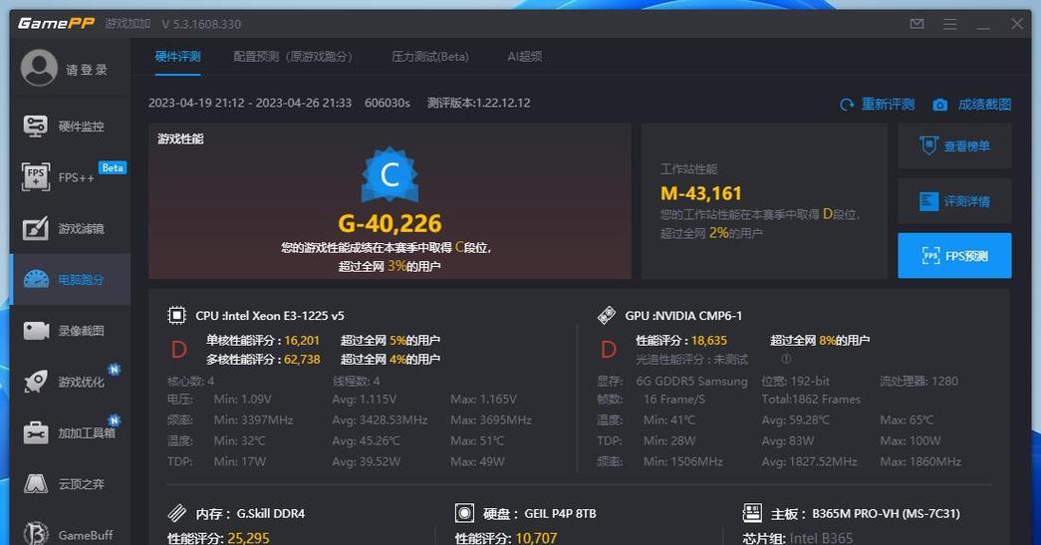Click the info icon under GPU rating

[786, 359]
